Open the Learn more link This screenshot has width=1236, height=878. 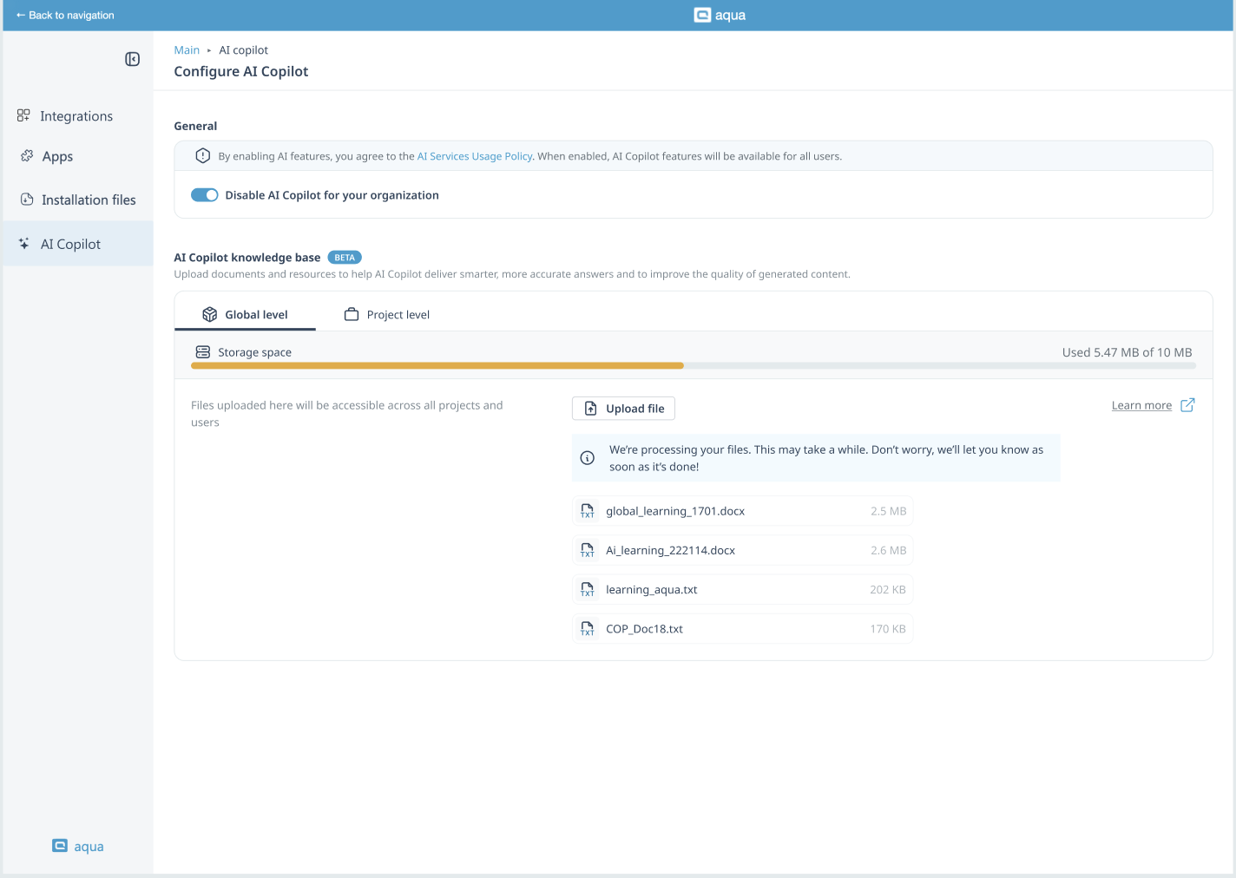tap(1141, 405)
